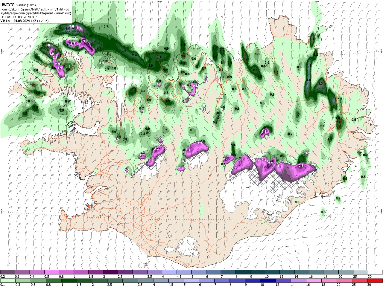Click the pale grey snow-scale swatch between 25 and 30

pos(360,272)
